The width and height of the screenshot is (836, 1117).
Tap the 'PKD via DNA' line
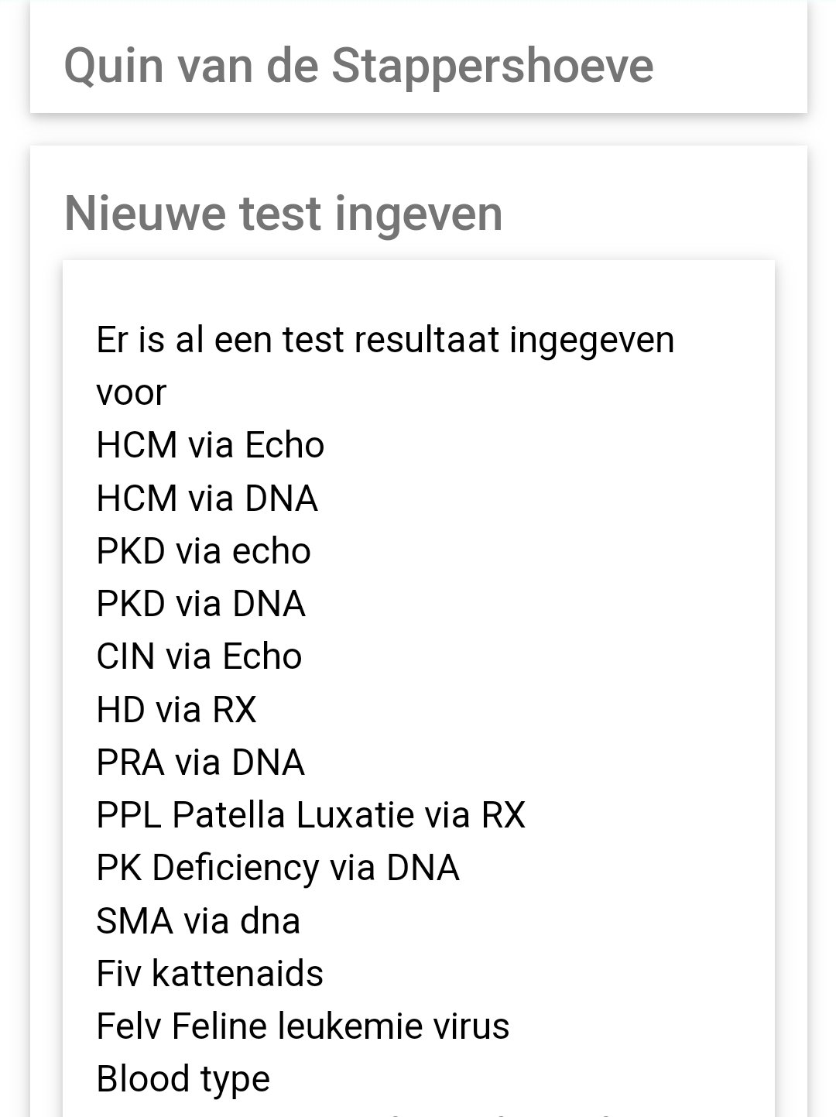pos(200,604)
